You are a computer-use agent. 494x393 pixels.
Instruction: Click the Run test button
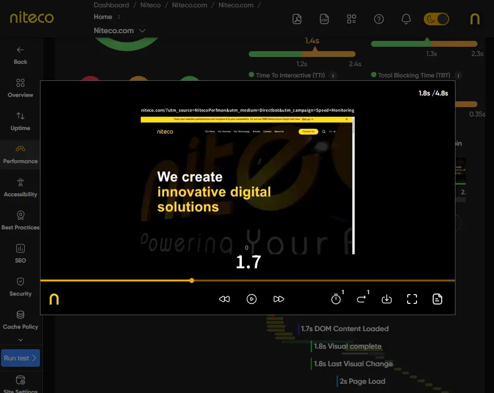[x=20, y=358]
